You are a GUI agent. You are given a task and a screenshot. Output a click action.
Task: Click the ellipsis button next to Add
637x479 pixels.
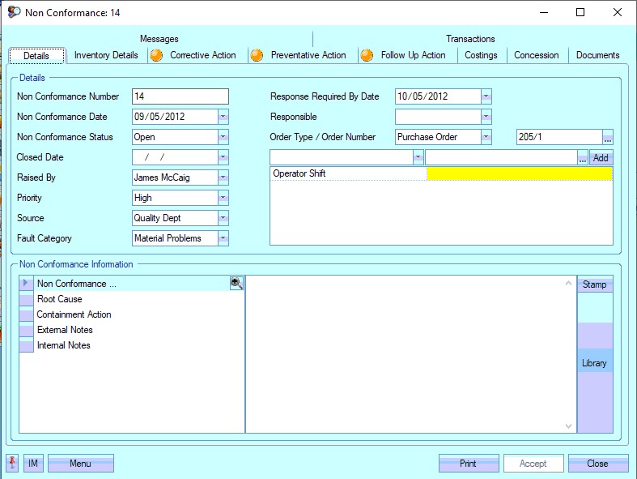pos(582,158)
